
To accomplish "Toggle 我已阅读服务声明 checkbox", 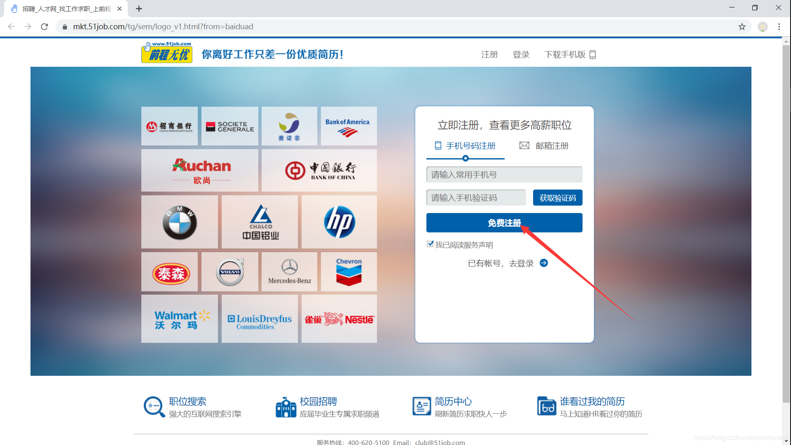I will (x=430, y=244).
